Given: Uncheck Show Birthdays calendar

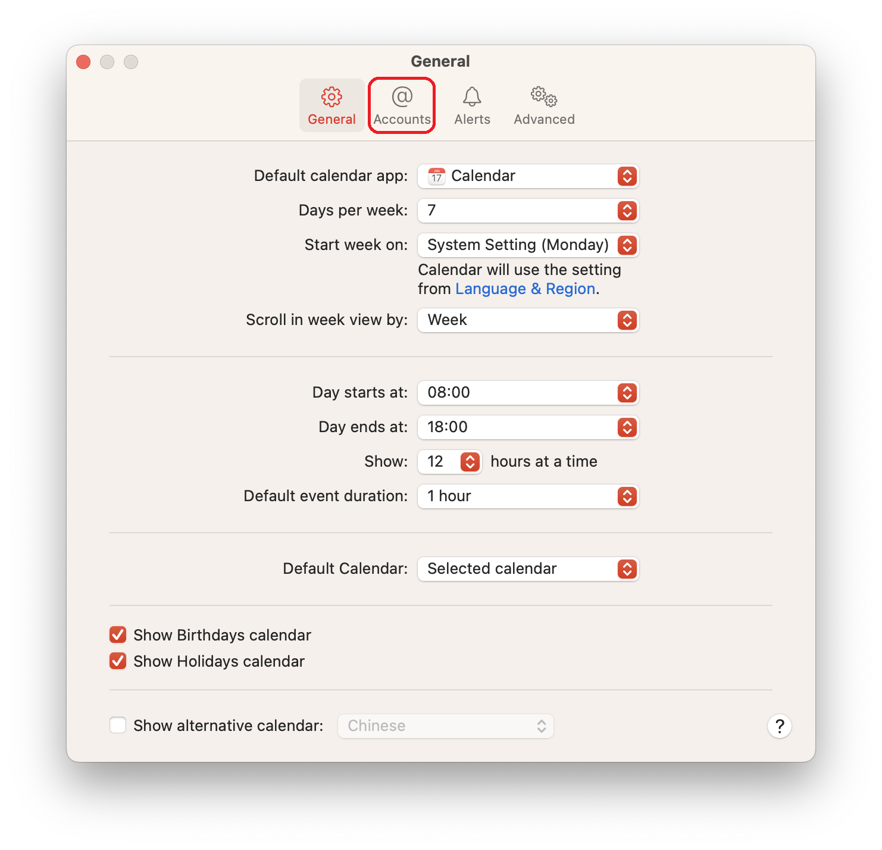Looking at the screenshot, I should [118, 635].
